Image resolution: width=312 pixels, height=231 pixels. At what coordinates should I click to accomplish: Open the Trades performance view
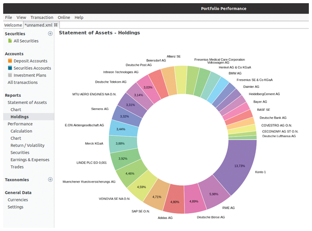point(17,167)
